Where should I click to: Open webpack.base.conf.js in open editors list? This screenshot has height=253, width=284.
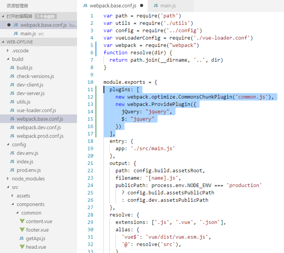pos(39,25)
